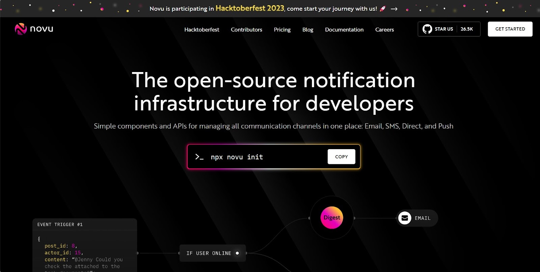The width and height of the screenshot is (540, 272).
Task: Toggle the IF USER ONLINE dot
Action: pyautogui.click(x=237, y=253)
